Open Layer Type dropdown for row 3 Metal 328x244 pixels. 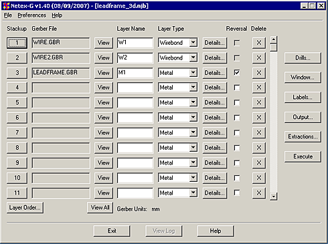pyautogui.click(x=193, y=73)
